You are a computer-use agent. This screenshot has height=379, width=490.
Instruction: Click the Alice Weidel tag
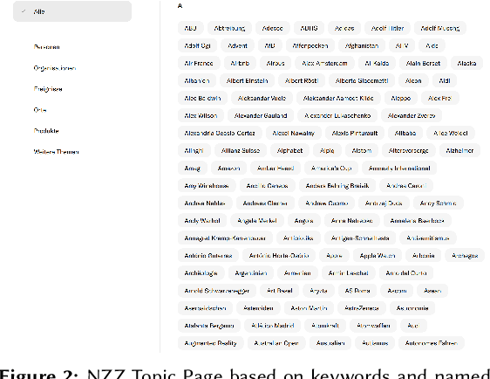pyautogui.click(x=451, y=133)
